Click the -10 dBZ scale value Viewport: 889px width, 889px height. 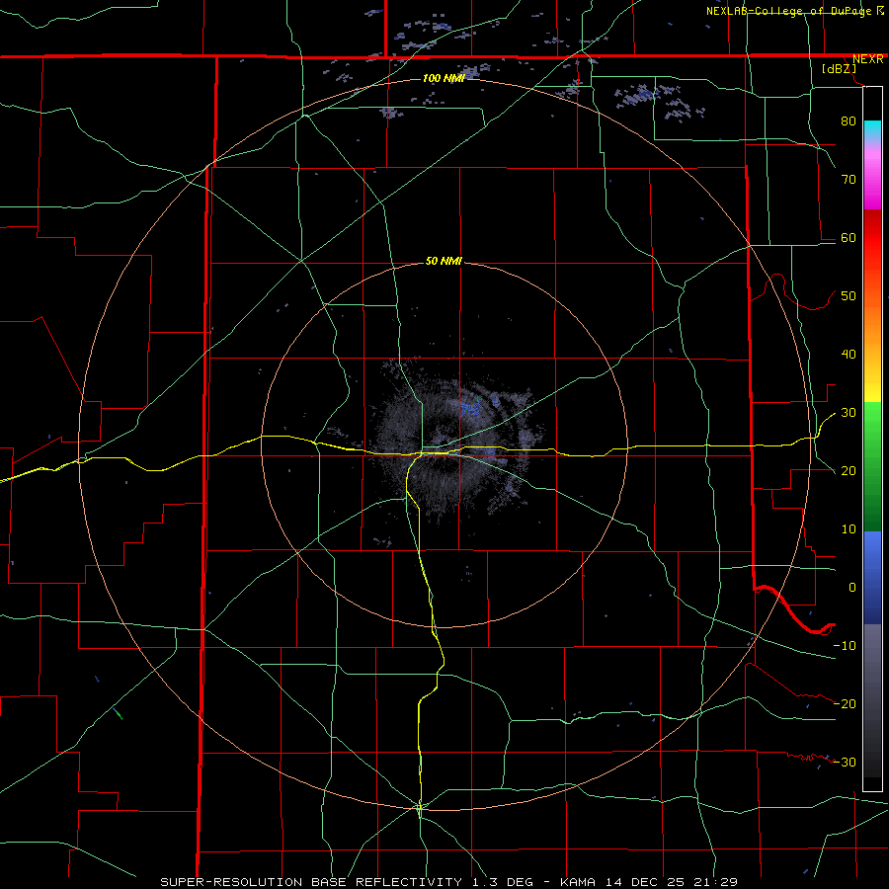[845, 646]
